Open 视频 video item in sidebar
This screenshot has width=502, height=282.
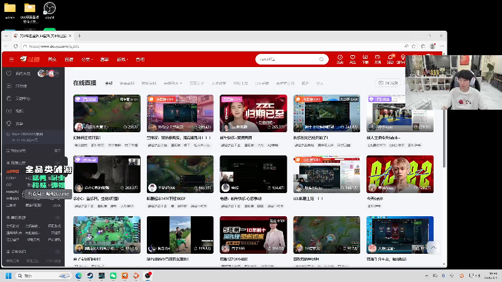[15, 111]
